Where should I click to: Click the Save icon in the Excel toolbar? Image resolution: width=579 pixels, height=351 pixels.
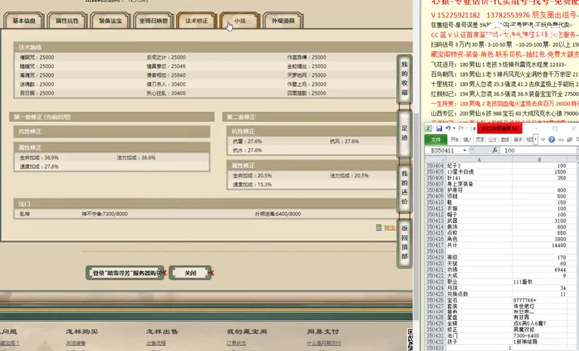coord(440,128)
